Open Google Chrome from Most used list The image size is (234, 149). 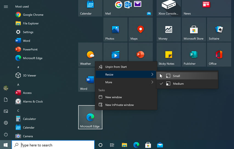coord(29,15)
